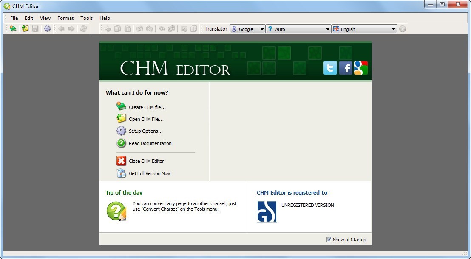This screenshot has width=471, height=259.
Task: Click the green book Create CHM icon
Action: click(x=121, y=106)
